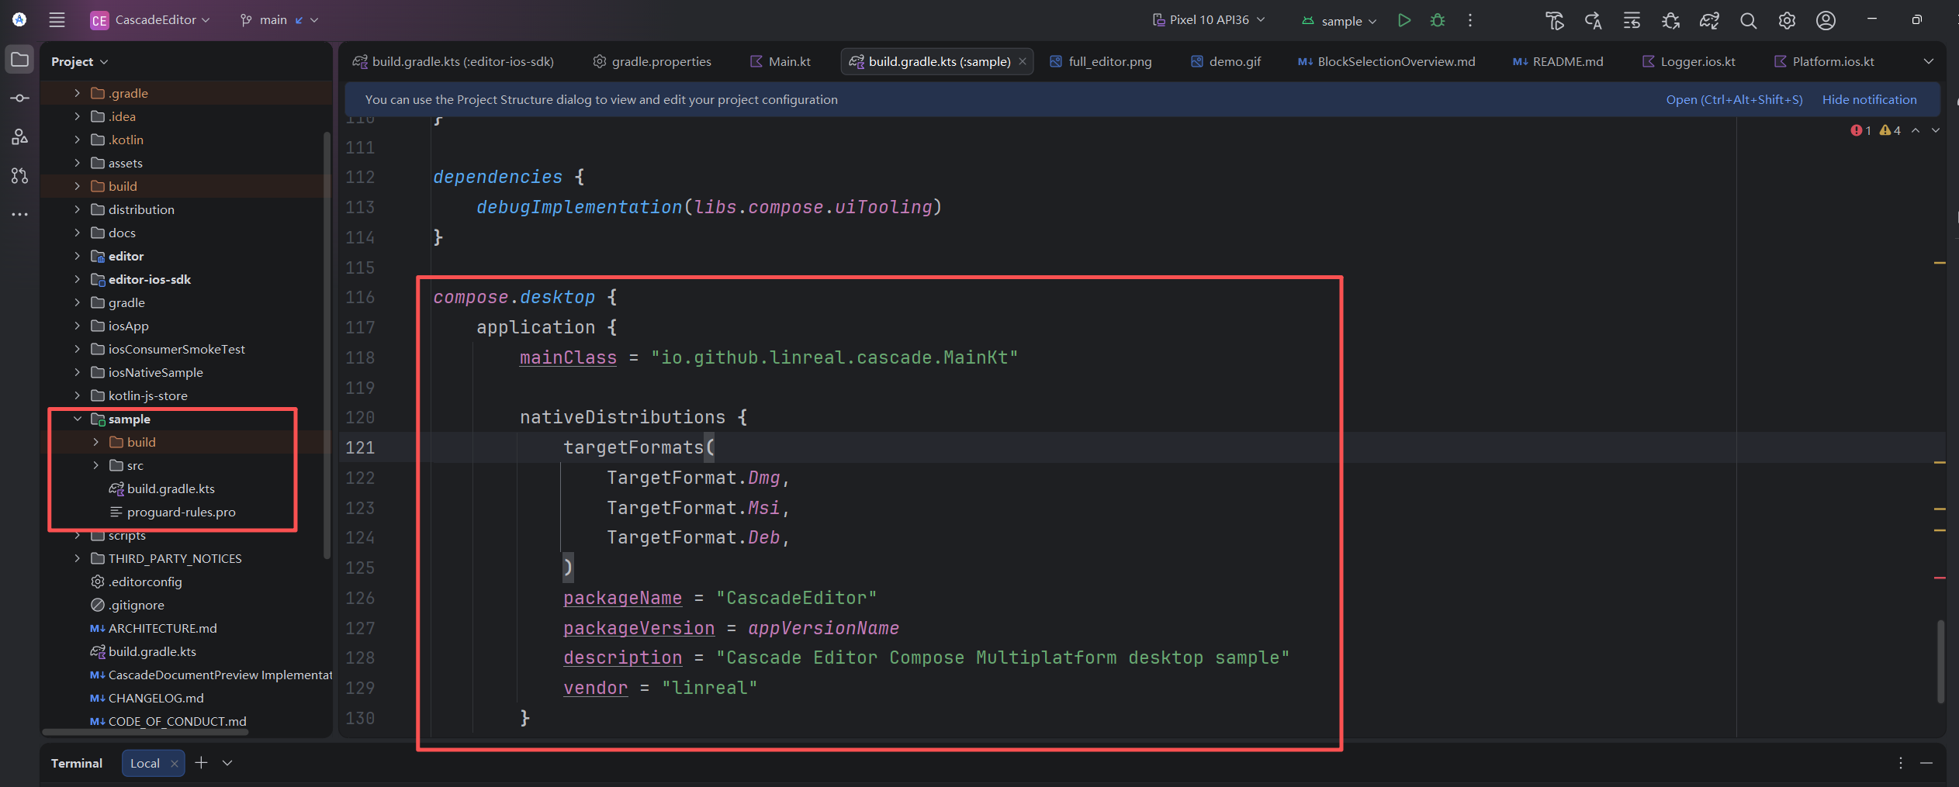Screen dimensions: 1959x787
Task: Select the .gitignore file
Action: click(x=136, y=605)
